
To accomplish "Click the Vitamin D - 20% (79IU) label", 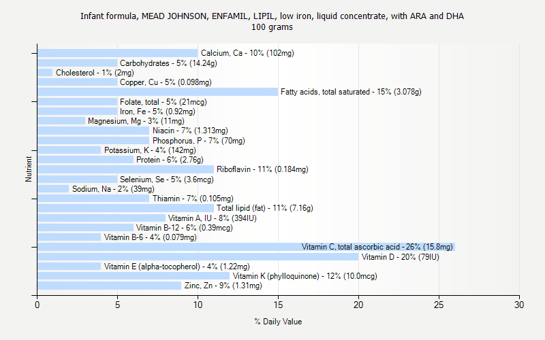I will tap(401, 257).
